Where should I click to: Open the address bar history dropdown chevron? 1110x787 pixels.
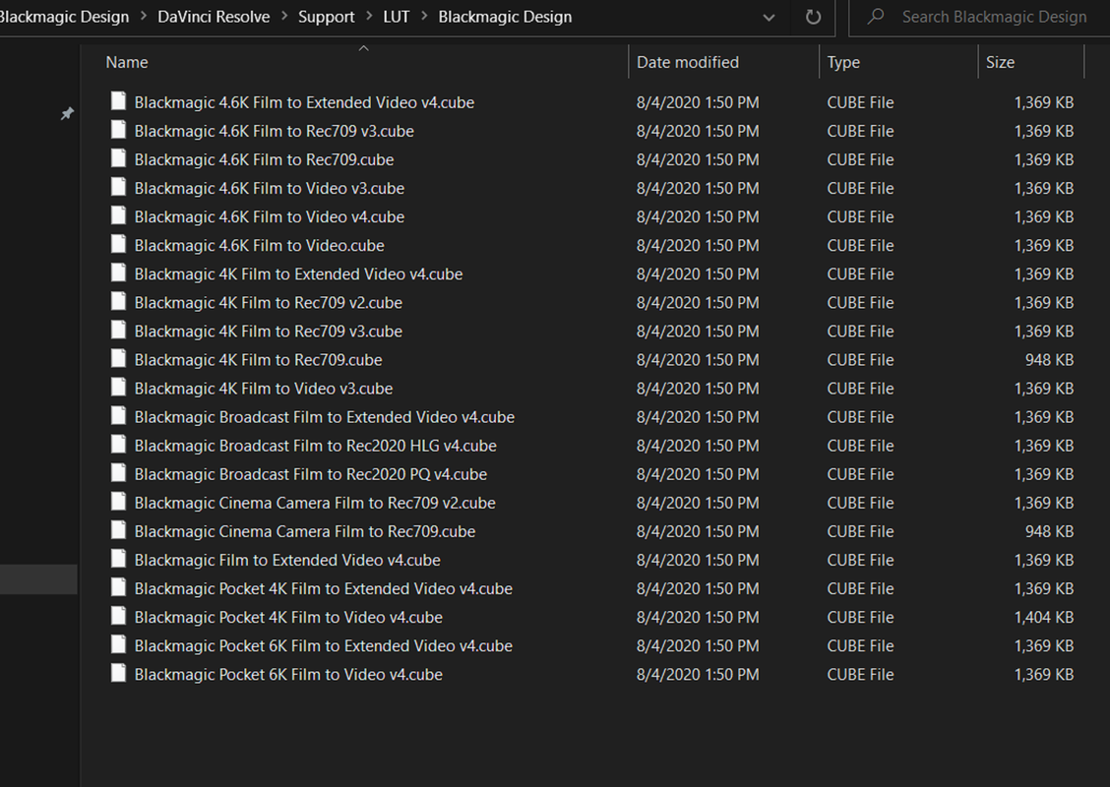[769, 18]
